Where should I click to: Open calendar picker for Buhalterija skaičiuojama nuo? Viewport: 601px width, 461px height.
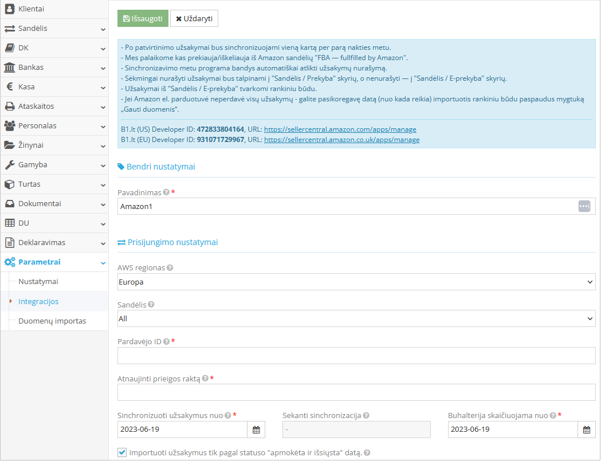[586, 430]
